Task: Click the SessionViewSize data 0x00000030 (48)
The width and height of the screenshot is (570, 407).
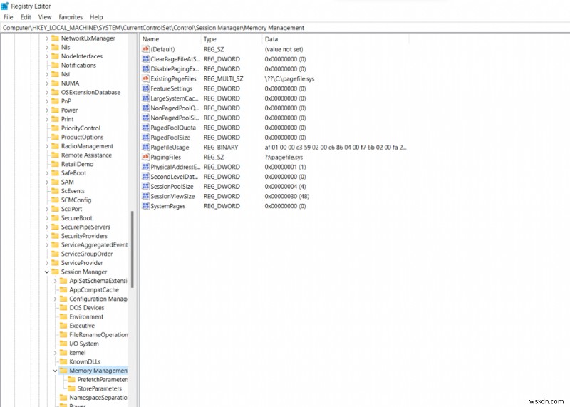Action: click(x=287, y=197)
